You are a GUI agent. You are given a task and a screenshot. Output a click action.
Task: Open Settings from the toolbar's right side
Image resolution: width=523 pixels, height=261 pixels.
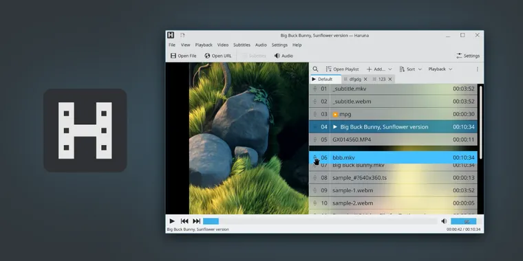click(x=468, y=56)
